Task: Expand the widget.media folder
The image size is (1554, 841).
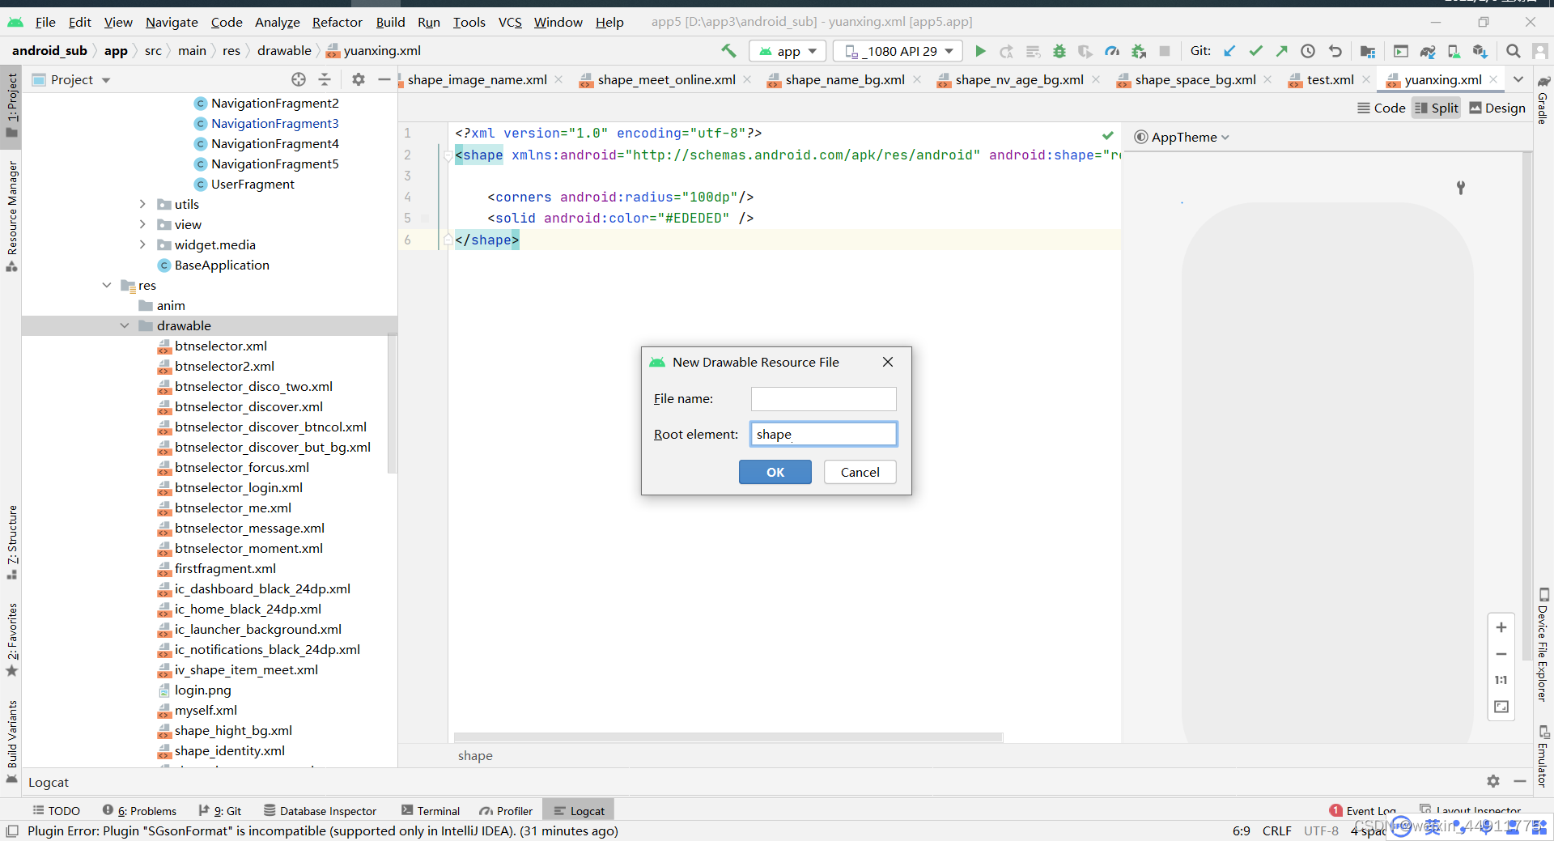Action: [x=142, y=244]
